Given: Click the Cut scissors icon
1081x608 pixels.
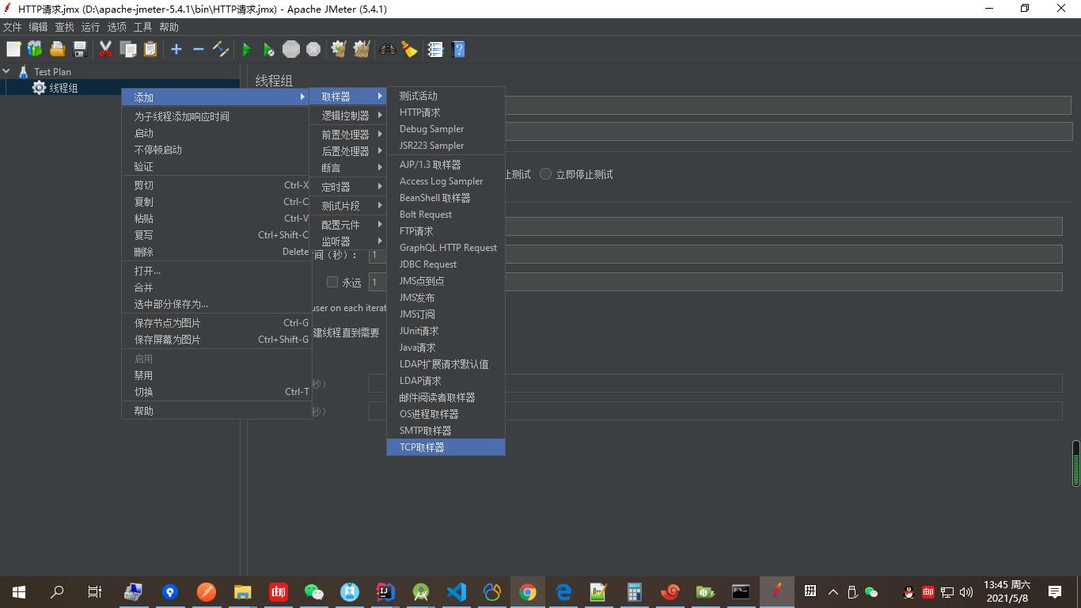Looking at the screenshot, I should (x=105, y=49).
